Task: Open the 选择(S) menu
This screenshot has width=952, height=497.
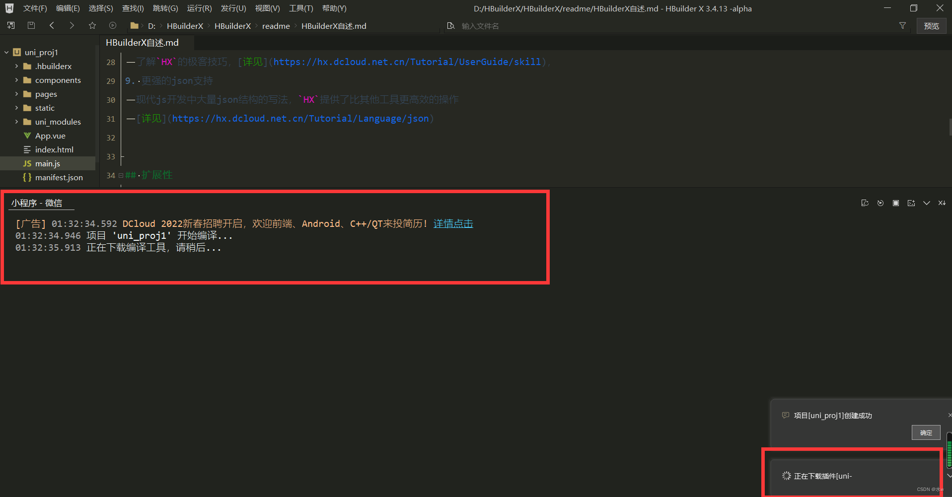Action: [x=101, y=8]
